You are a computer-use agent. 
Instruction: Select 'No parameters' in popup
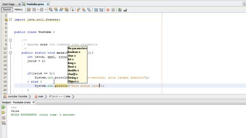(77, 48)
